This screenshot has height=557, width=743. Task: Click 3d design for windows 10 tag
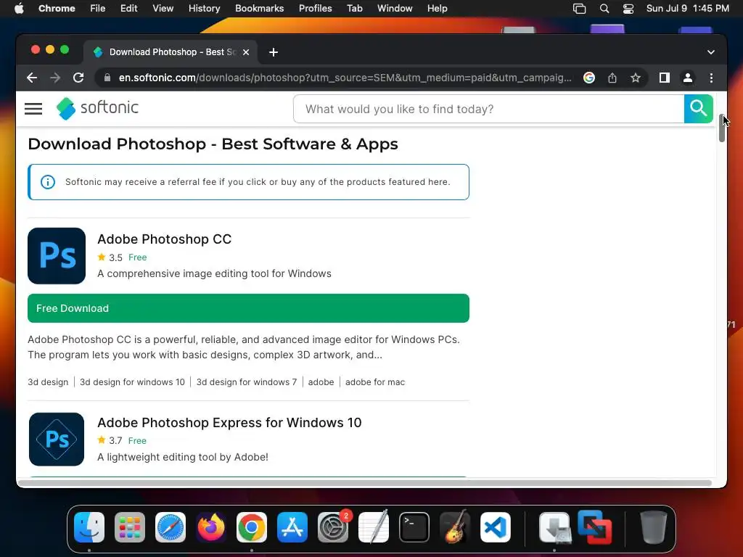(x=132, y=381)
